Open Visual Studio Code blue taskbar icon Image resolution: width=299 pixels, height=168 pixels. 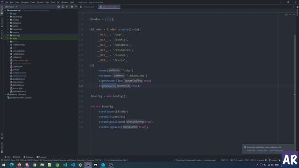[73, 165]
